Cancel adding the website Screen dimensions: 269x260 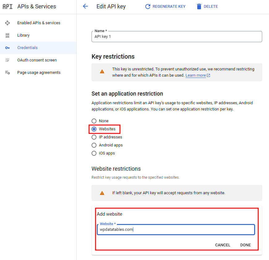pos(223,245)
